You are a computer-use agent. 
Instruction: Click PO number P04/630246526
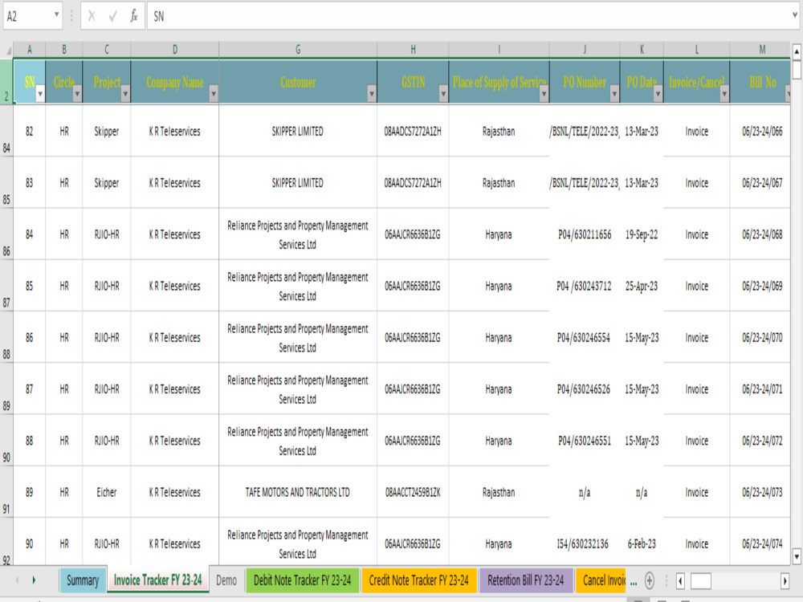(x=583, y=389)
